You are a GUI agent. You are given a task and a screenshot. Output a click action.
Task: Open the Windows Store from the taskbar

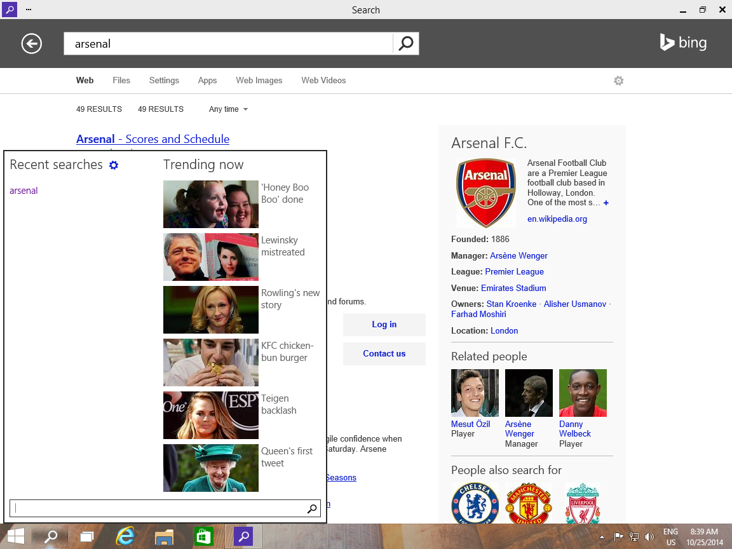click(203, 536)
